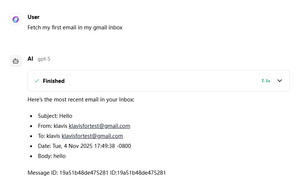Click the 'Message ID:' label text
The height and width of the screenshot is (194, 299).
click(43, 173)
